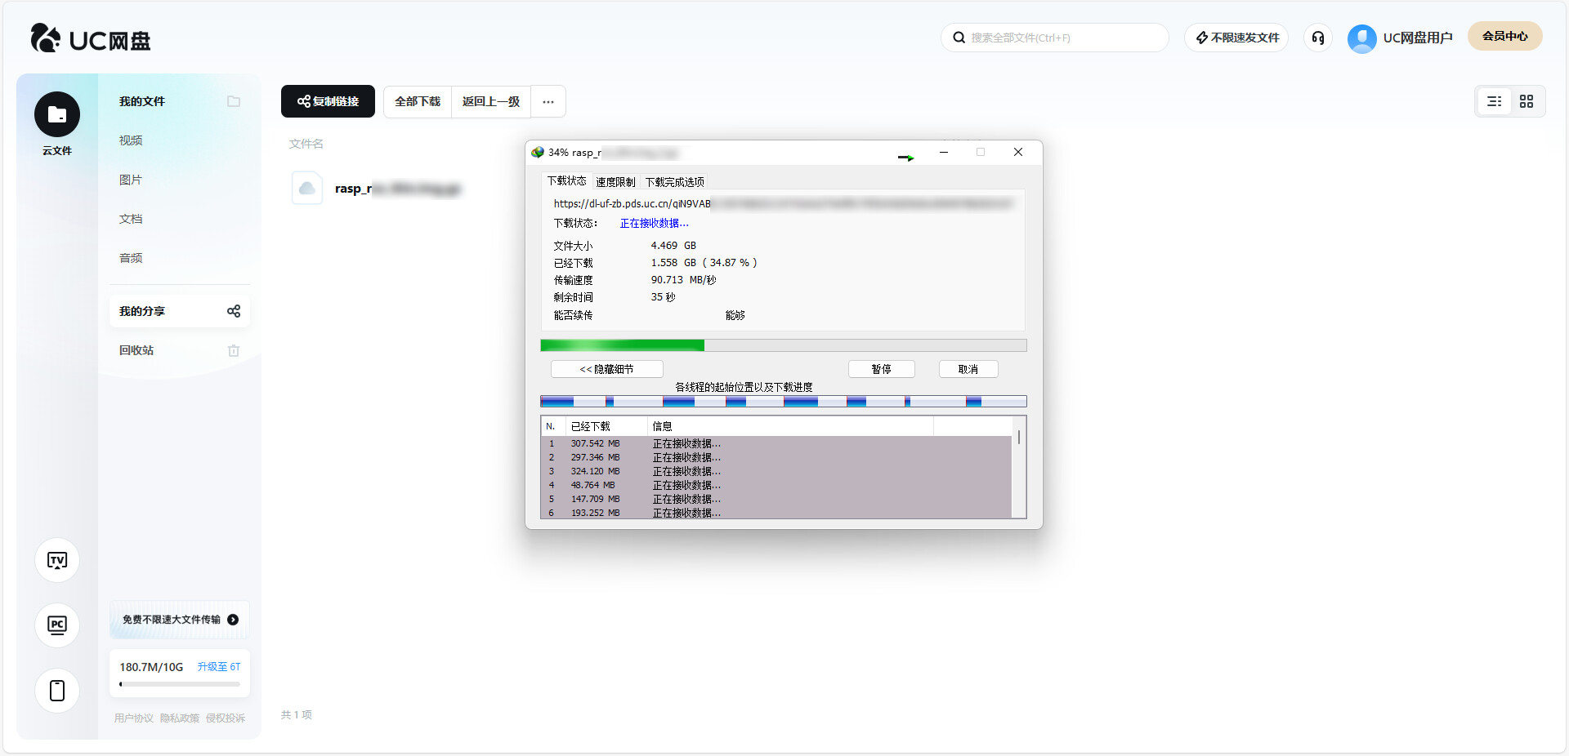This screenshot has height=756, width=1569.
Task: Open the 云文件 cloud files icon
Action: (57, 114)
